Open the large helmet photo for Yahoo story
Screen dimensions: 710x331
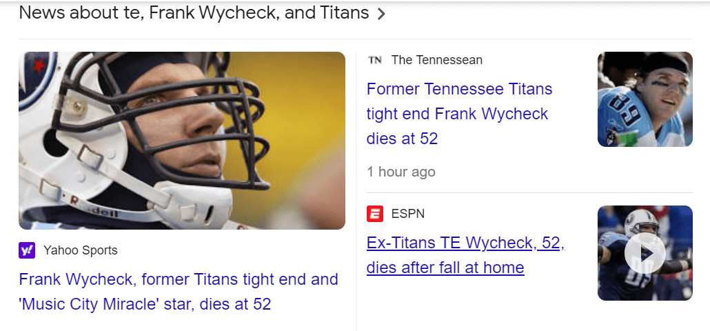pos(182,141)
